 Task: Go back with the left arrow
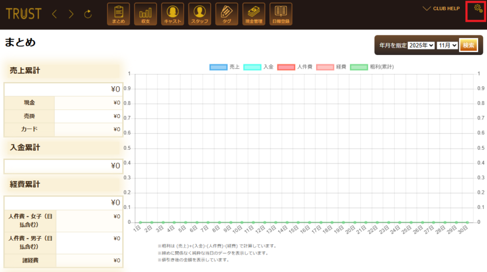[x=54, y=14]
